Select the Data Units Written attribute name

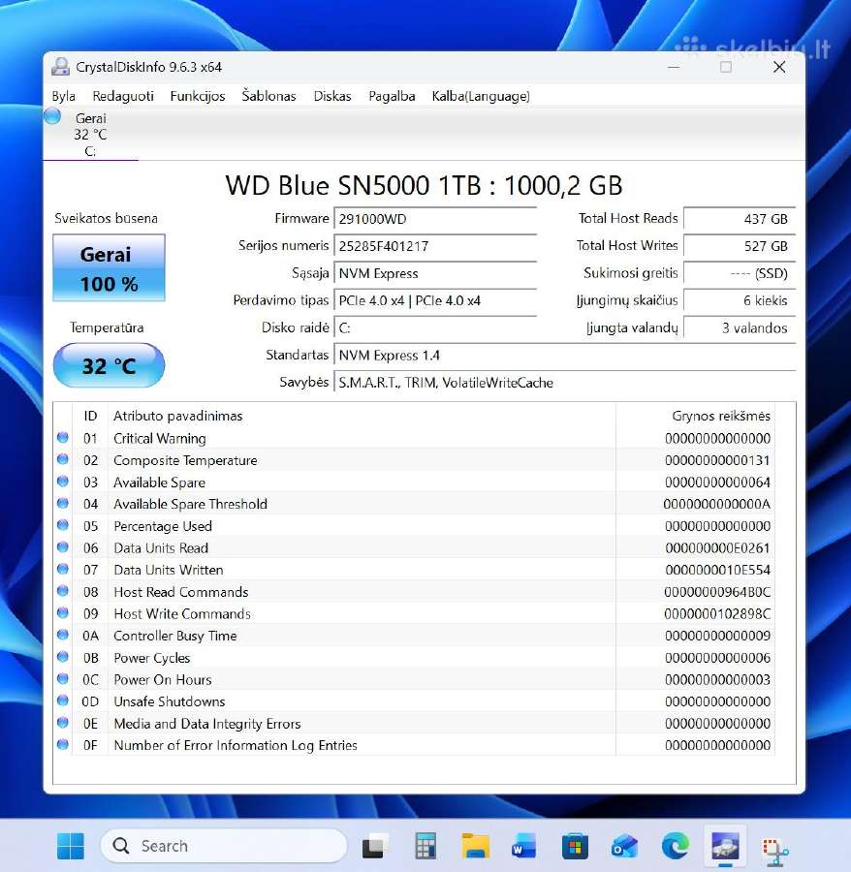coord(169,570)
